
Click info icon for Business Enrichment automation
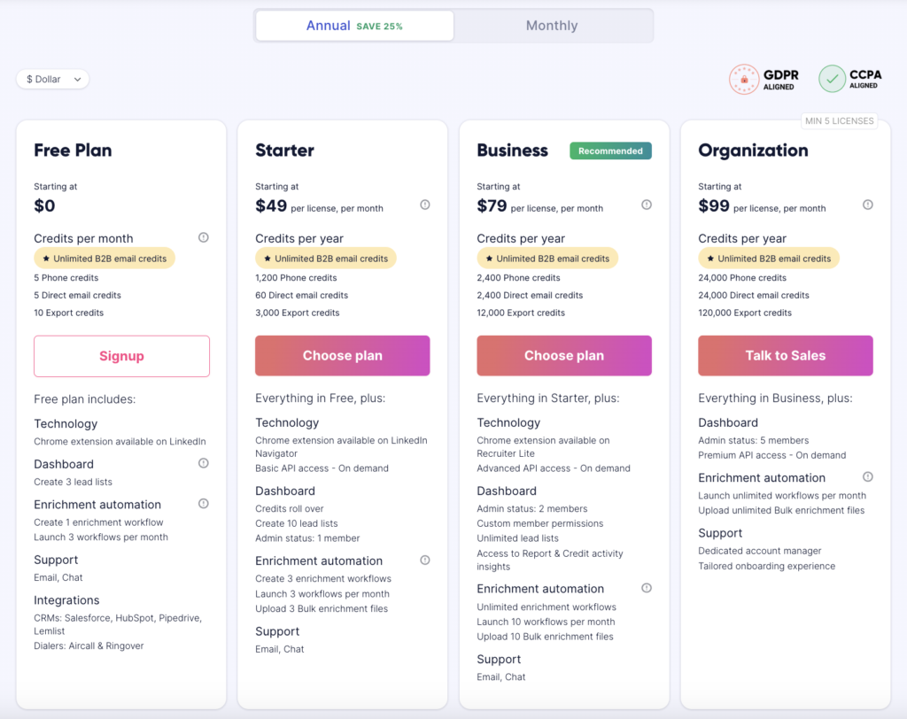coord(647,588)
